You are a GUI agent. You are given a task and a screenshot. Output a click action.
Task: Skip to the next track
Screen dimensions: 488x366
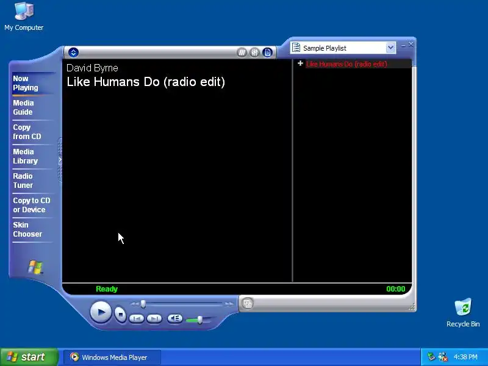pyautogui.click(x=154, y=318)
